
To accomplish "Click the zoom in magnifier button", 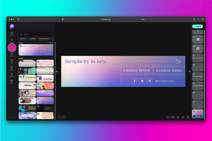I will (x=178, y=117).
